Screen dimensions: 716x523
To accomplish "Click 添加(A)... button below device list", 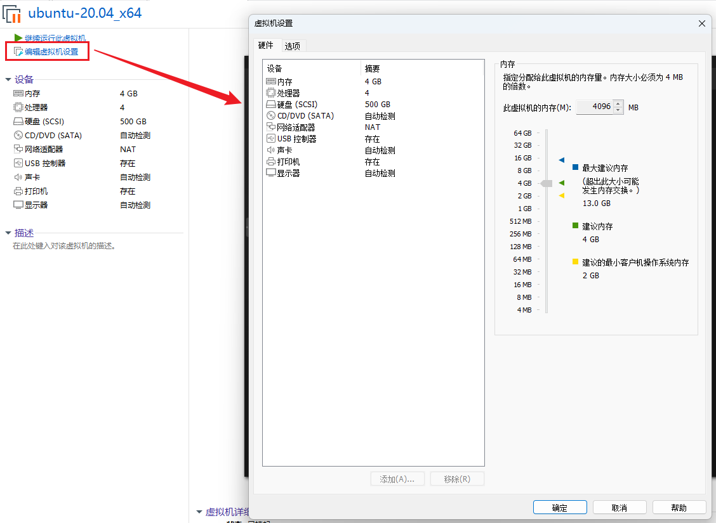I will [x=397, y=479].
